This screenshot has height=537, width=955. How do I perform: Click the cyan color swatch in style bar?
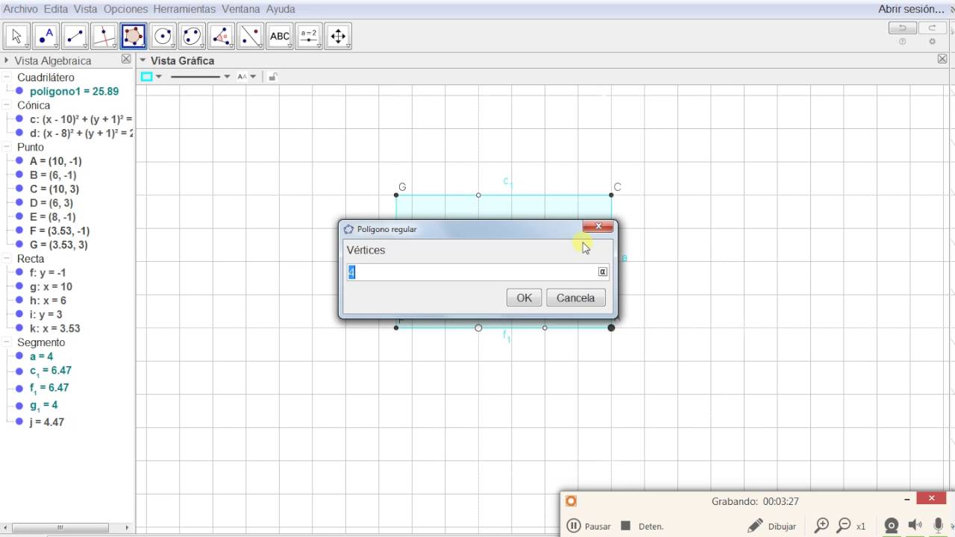147,76
